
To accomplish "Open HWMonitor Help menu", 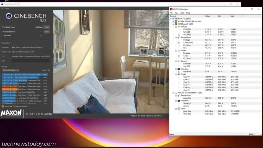I will pyautogui.click(x=188, y=13).
